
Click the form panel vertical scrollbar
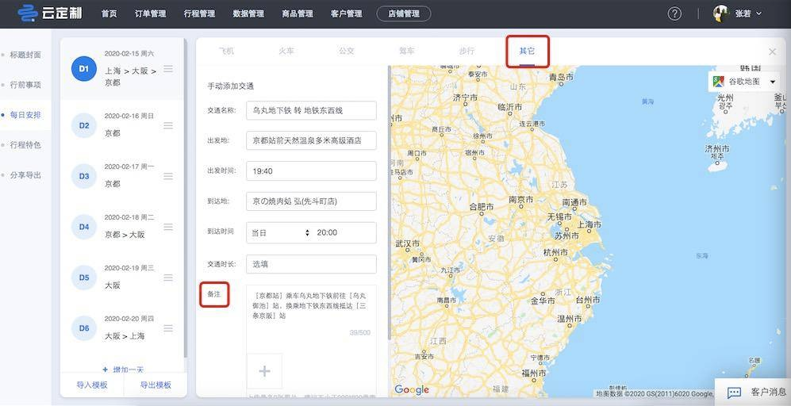389,201
